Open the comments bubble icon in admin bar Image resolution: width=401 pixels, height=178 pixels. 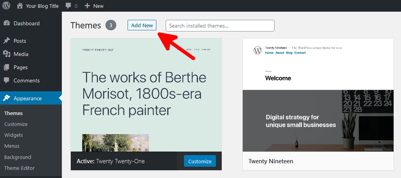[68, 6]
